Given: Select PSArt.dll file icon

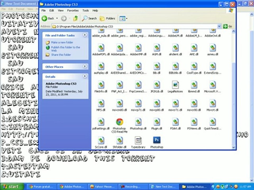Looking at the screenshot, I should (175, 122).
